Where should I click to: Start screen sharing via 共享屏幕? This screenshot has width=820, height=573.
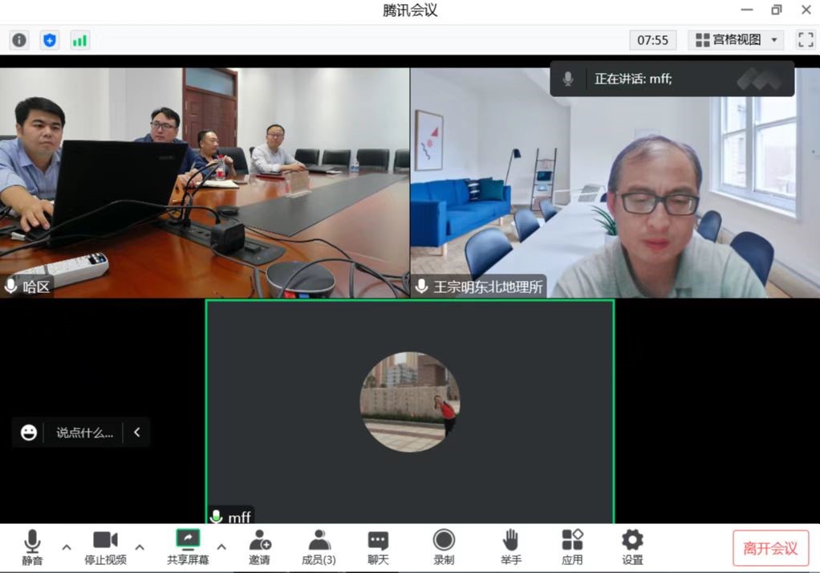click(188, 547)
